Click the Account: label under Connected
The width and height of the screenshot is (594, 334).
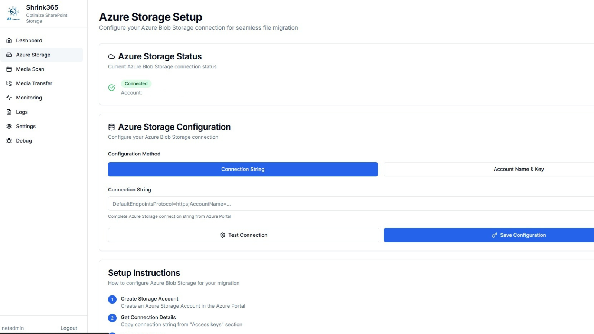pyautogui.click(x=131, y=93)
